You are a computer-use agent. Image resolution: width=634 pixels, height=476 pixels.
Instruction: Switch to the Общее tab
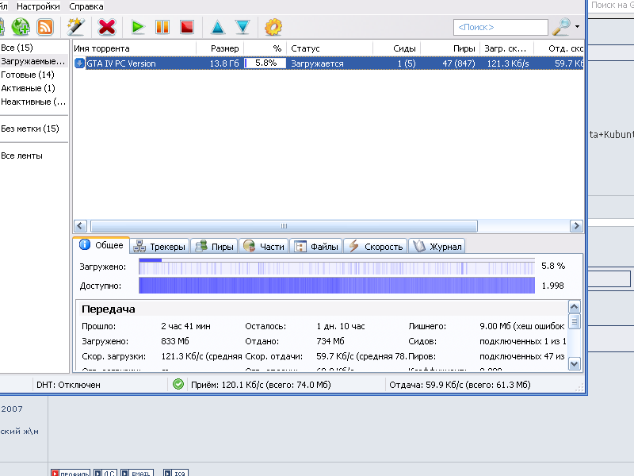point(101,245)
